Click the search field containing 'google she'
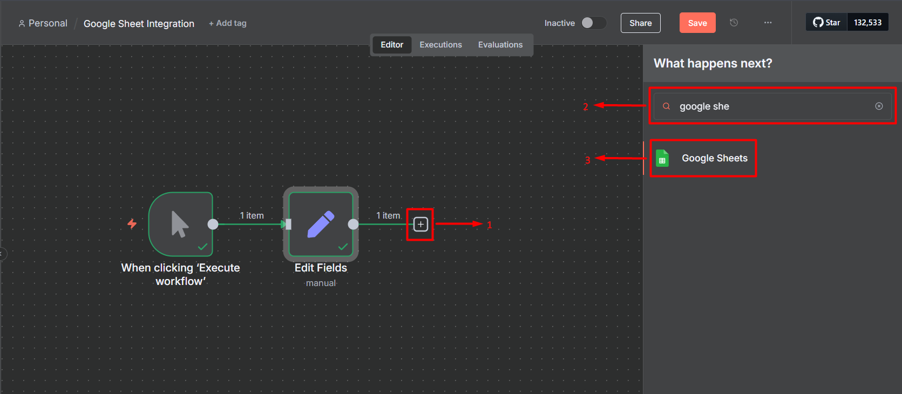This screenshot has height=394, width=902. [772, 106]
